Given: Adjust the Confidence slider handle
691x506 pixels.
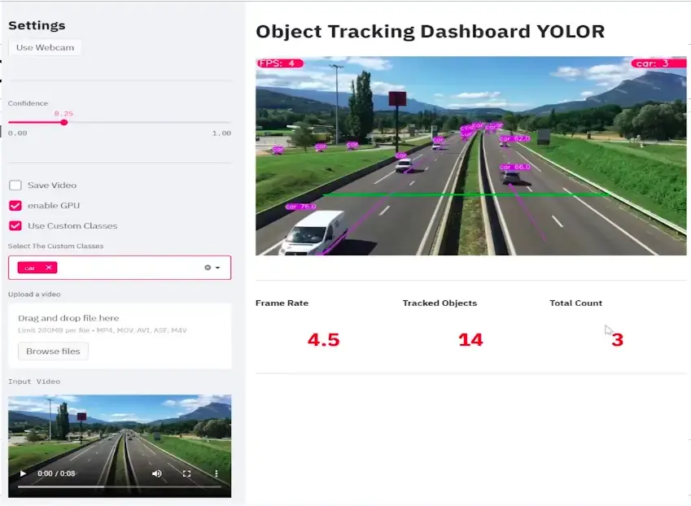Looking at the screenshot, I should tap(64, 123).
